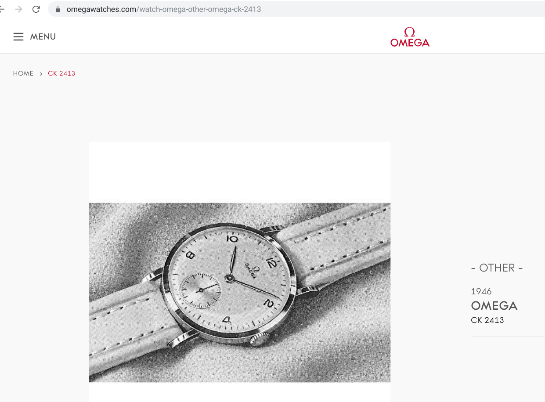The width and height of the screenshot is (545, 402).
Task: Click the browser forward arrow
Action: (x=18, y=9)
